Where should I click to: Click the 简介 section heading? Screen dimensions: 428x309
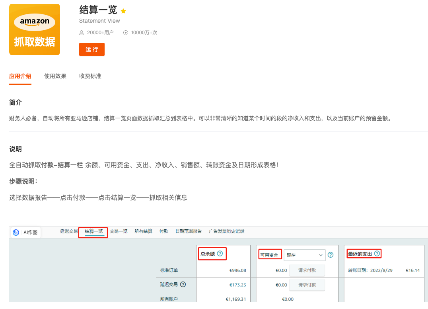[15, 102]
